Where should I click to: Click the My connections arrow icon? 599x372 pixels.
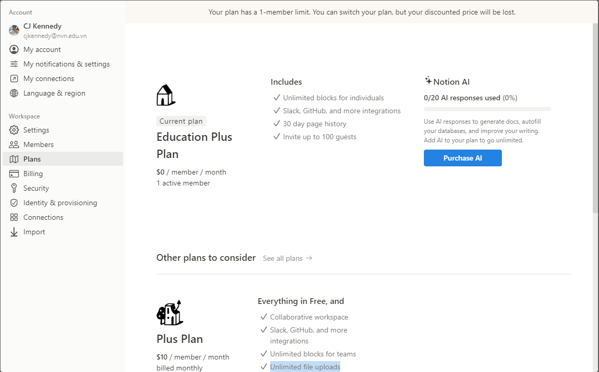point(14,78)
